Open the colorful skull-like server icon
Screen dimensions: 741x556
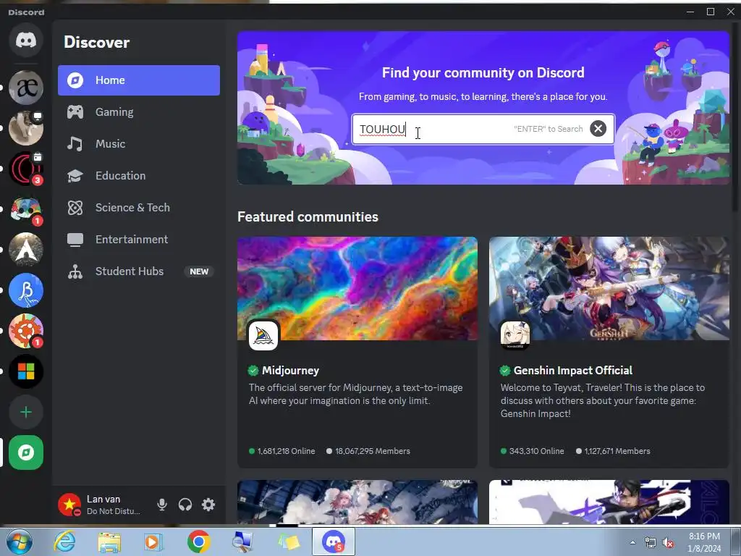(x=26, y=209)
